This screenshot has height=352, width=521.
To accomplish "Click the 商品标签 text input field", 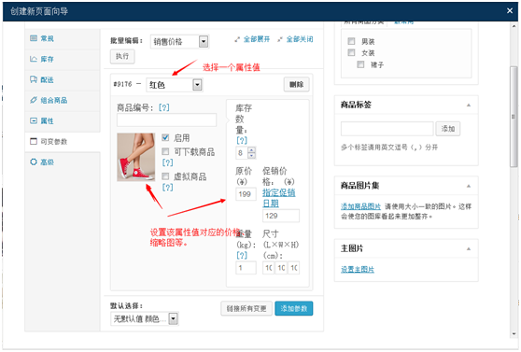I will (387, 129).
